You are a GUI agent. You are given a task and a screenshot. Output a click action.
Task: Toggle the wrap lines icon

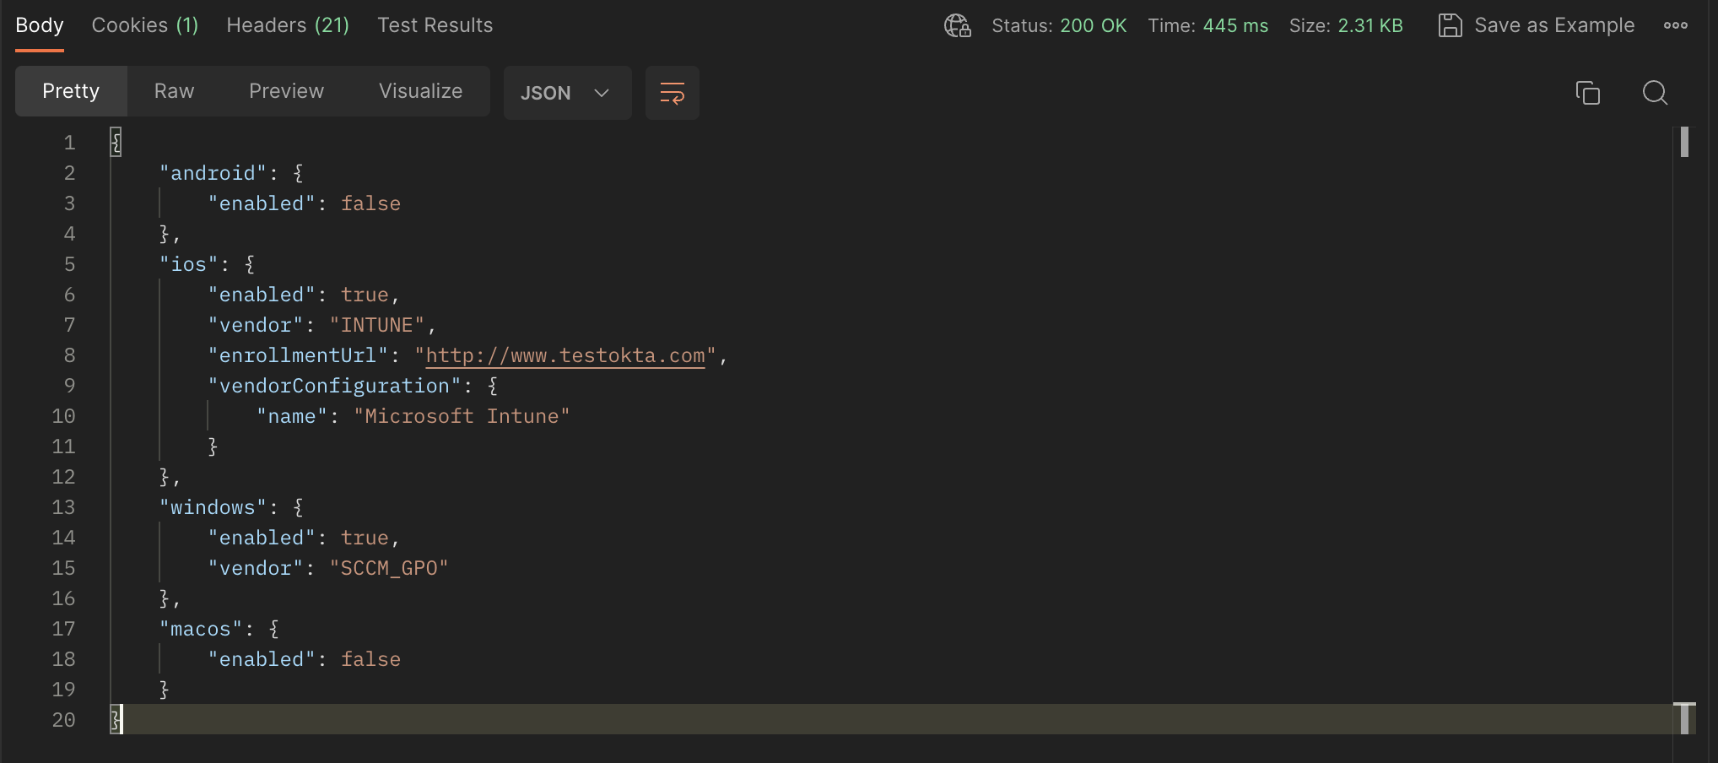coord(672,93)
